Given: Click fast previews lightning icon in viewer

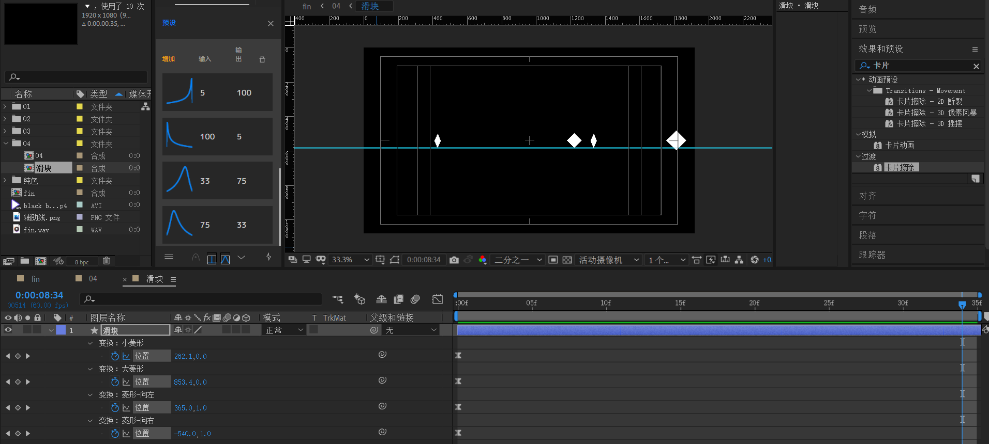Looking at the screenshot, I should [x=711, y=260].
